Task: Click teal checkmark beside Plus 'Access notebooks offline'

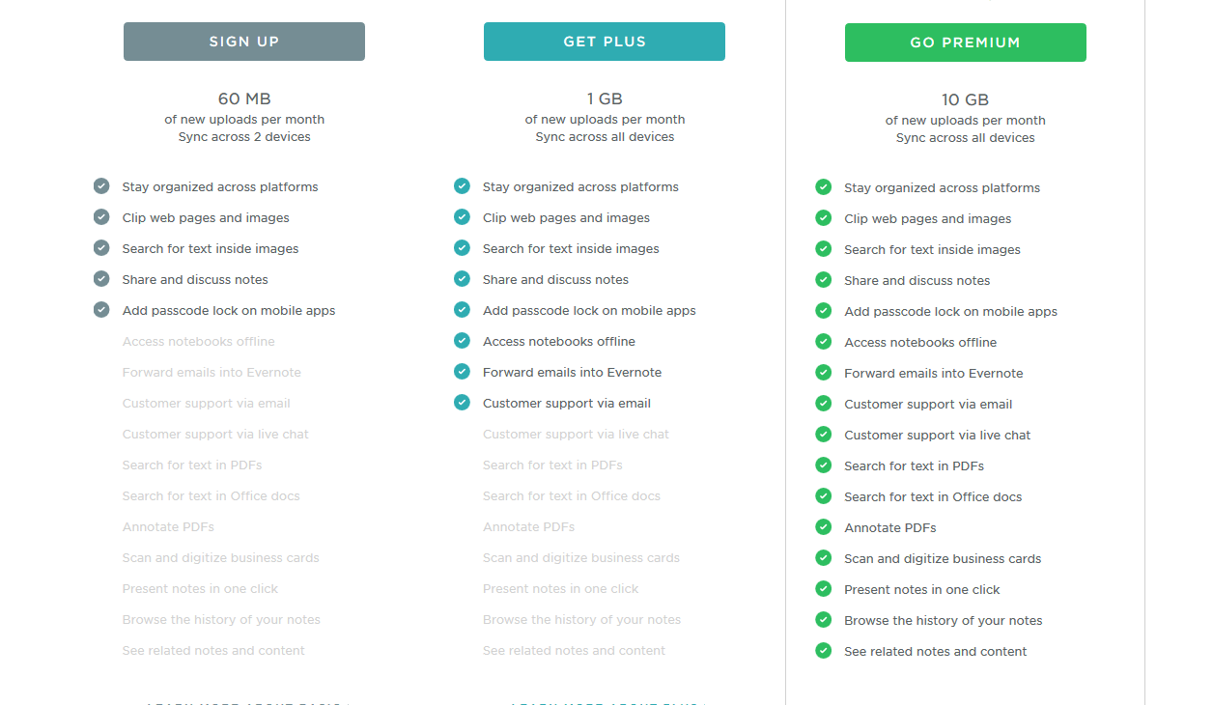Action: [462, 341]
